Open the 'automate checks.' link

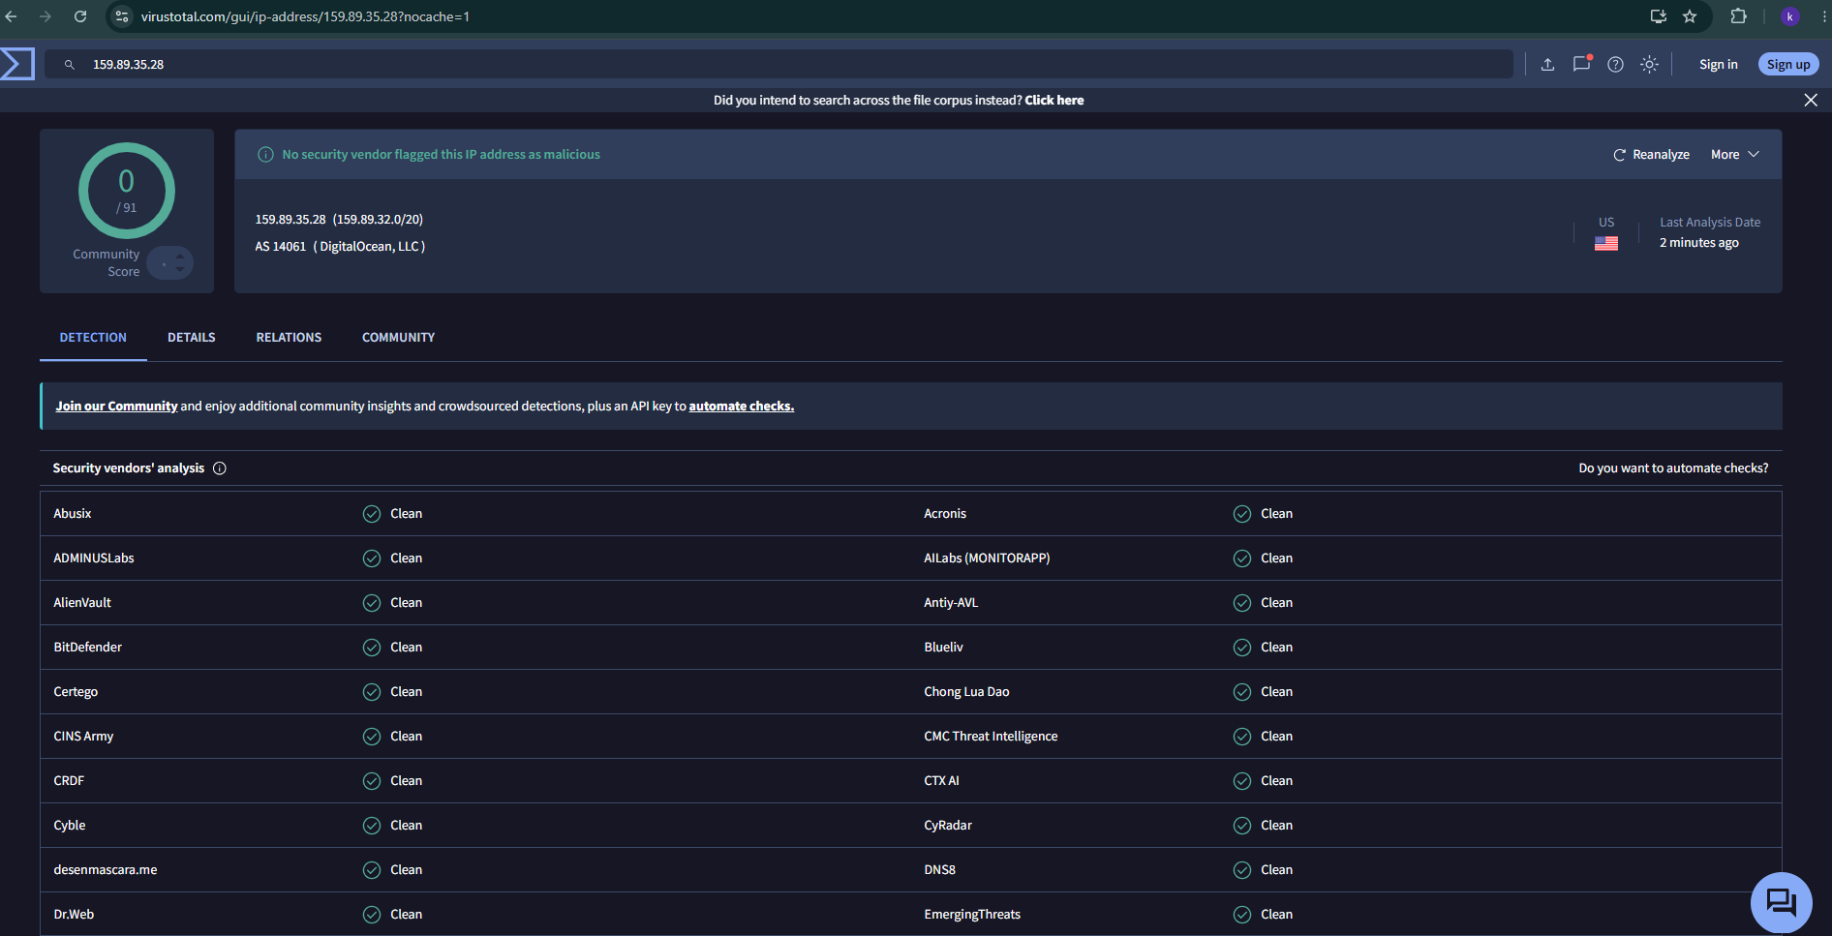tap(742, 407)
